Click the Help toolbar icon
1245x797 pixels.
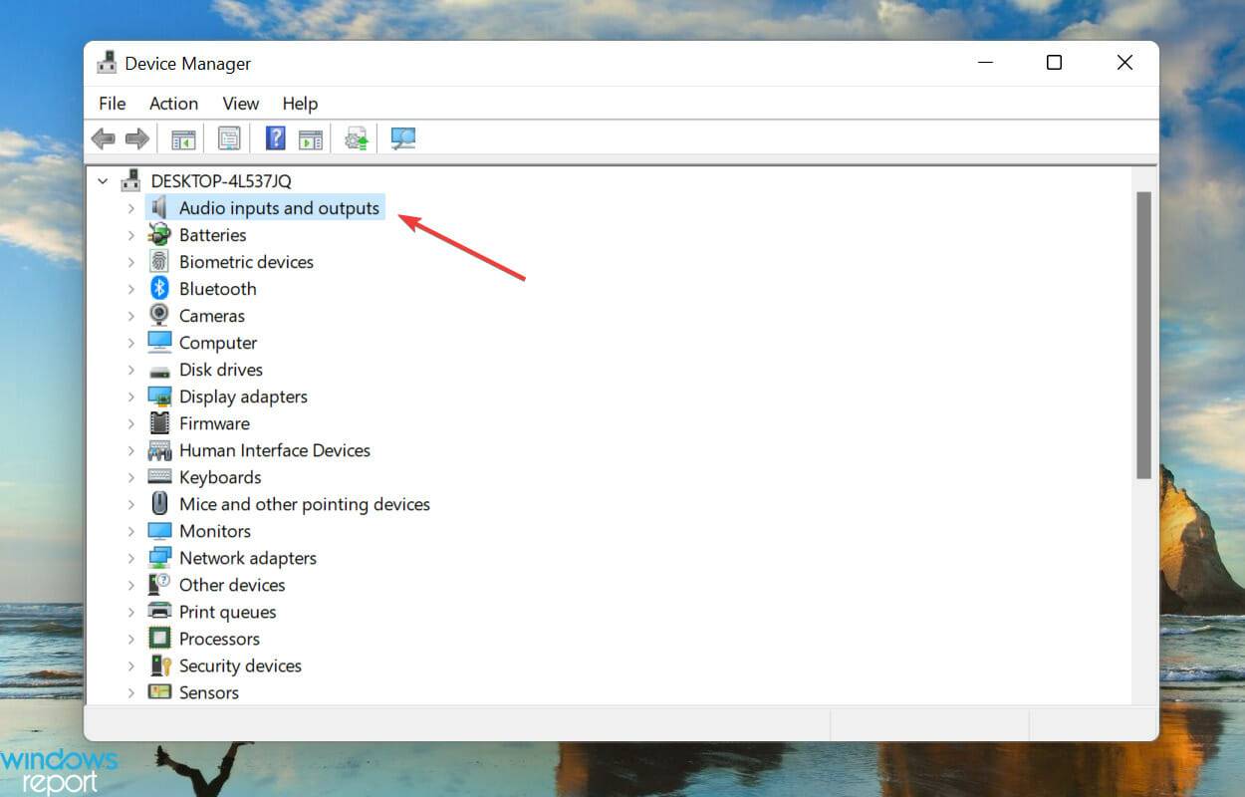click(274, 137)
